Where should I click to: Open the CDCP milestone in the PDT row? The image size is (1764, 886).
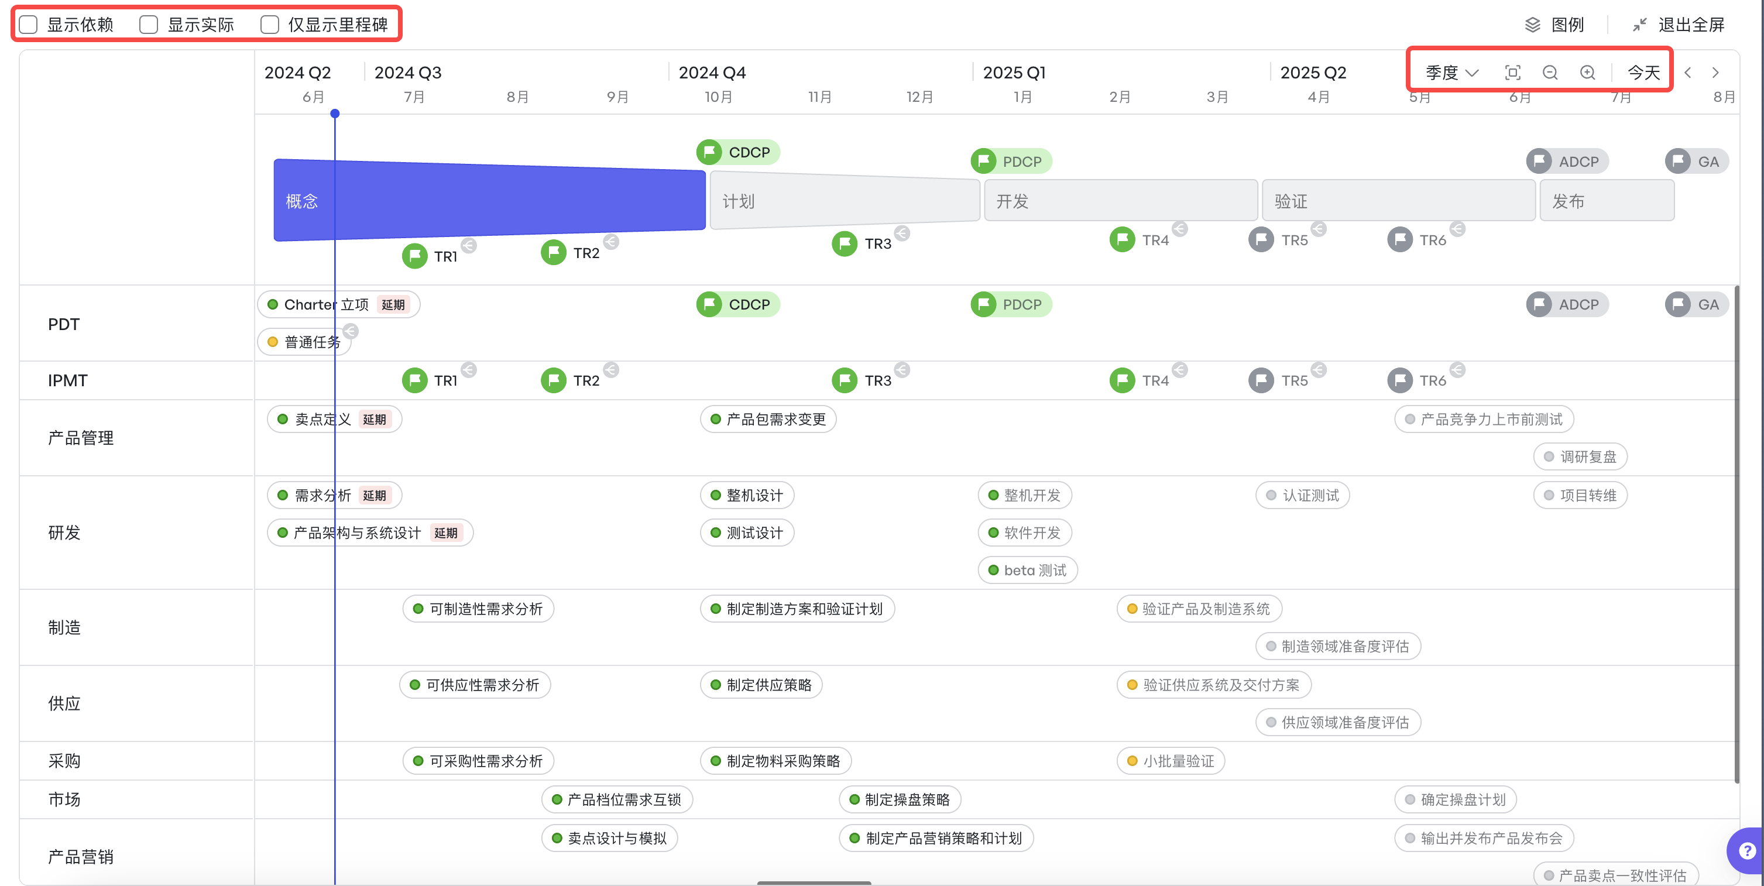click(738, 304)
